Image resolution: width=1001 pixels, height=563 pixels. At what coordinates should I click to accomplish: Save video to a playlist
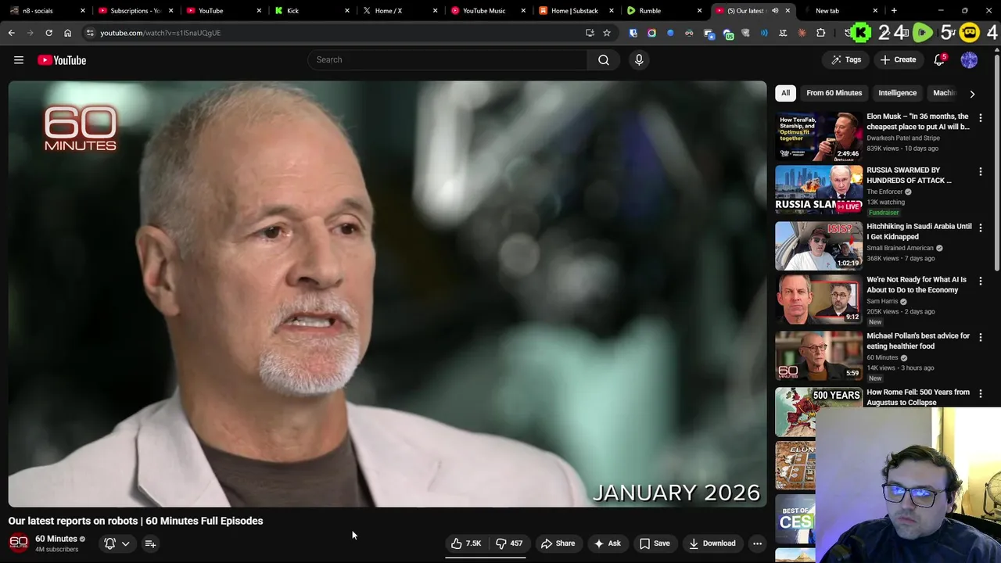655,543
